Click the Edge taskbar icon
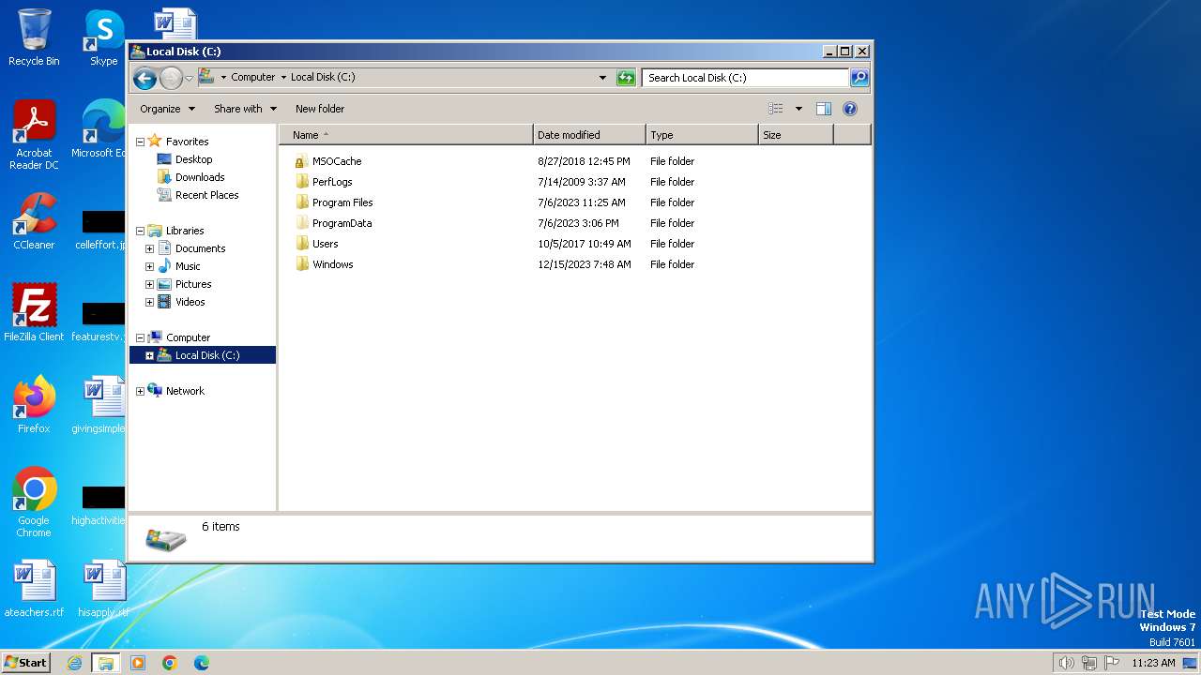 (x=202, y=663)
